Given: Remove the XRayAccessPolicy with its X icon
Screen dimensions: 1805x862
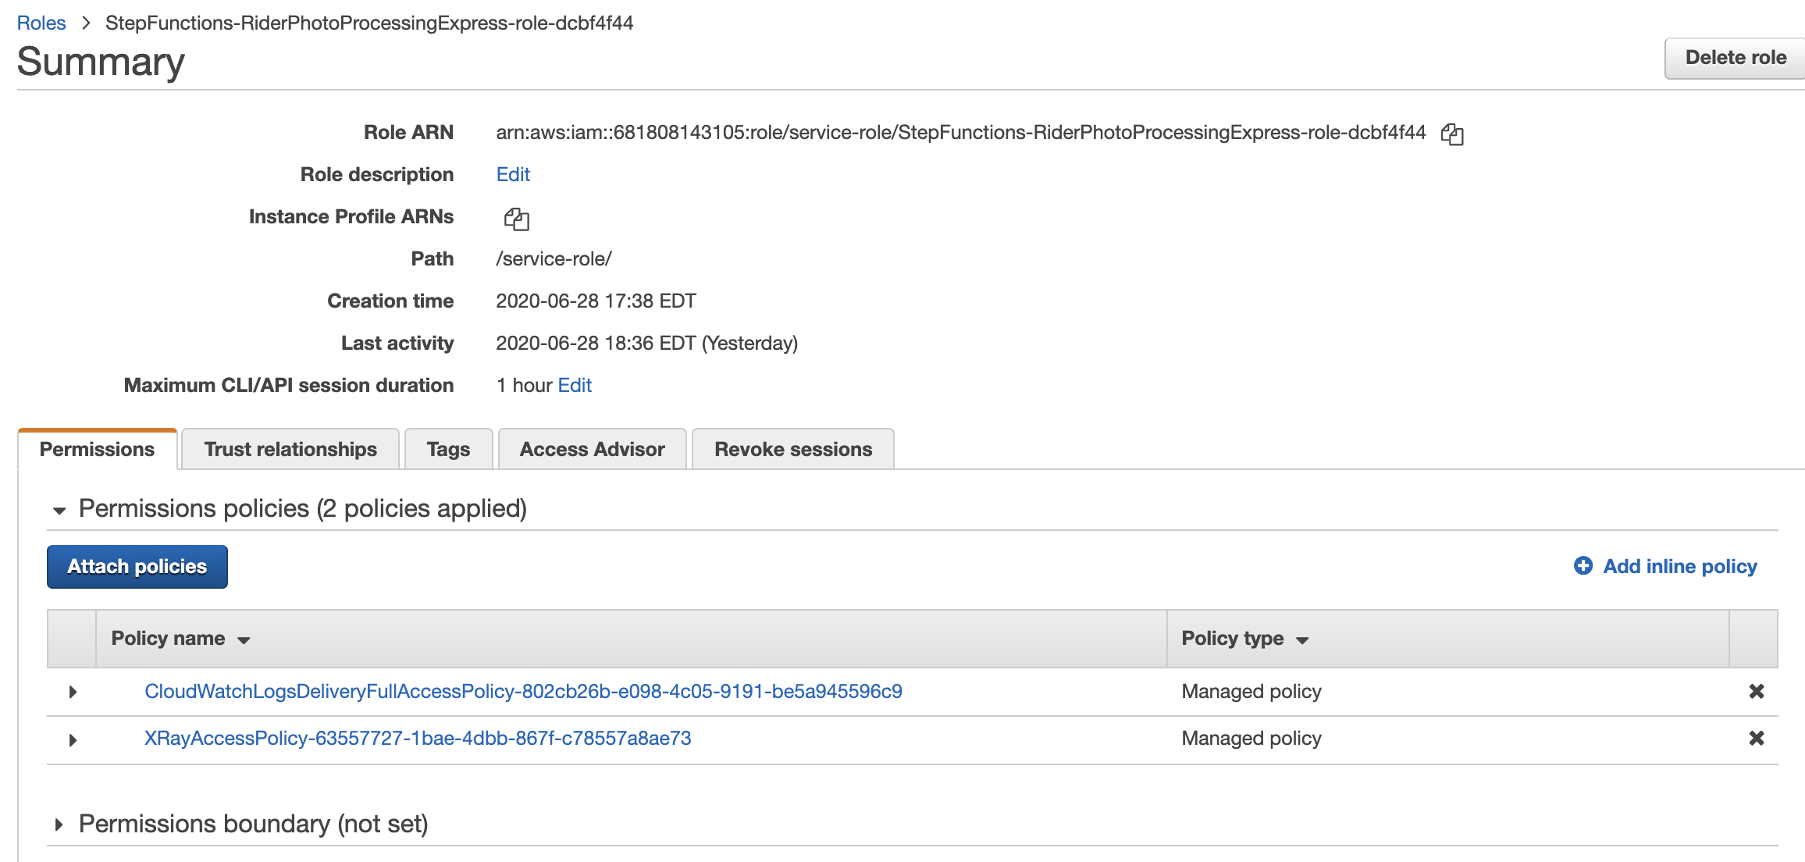Looking at the screenshot, I should [1757, 738].
